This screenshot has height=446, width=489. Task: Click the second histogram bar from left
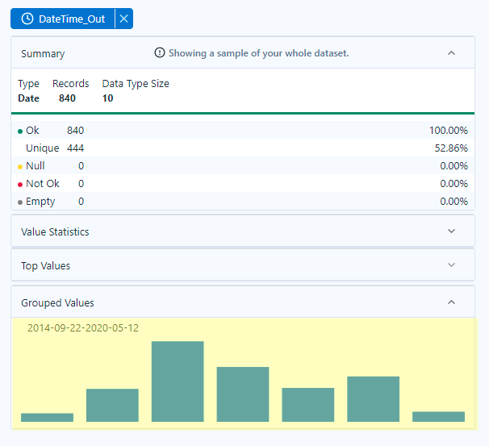pyautogui.click(x=112, y=405)
